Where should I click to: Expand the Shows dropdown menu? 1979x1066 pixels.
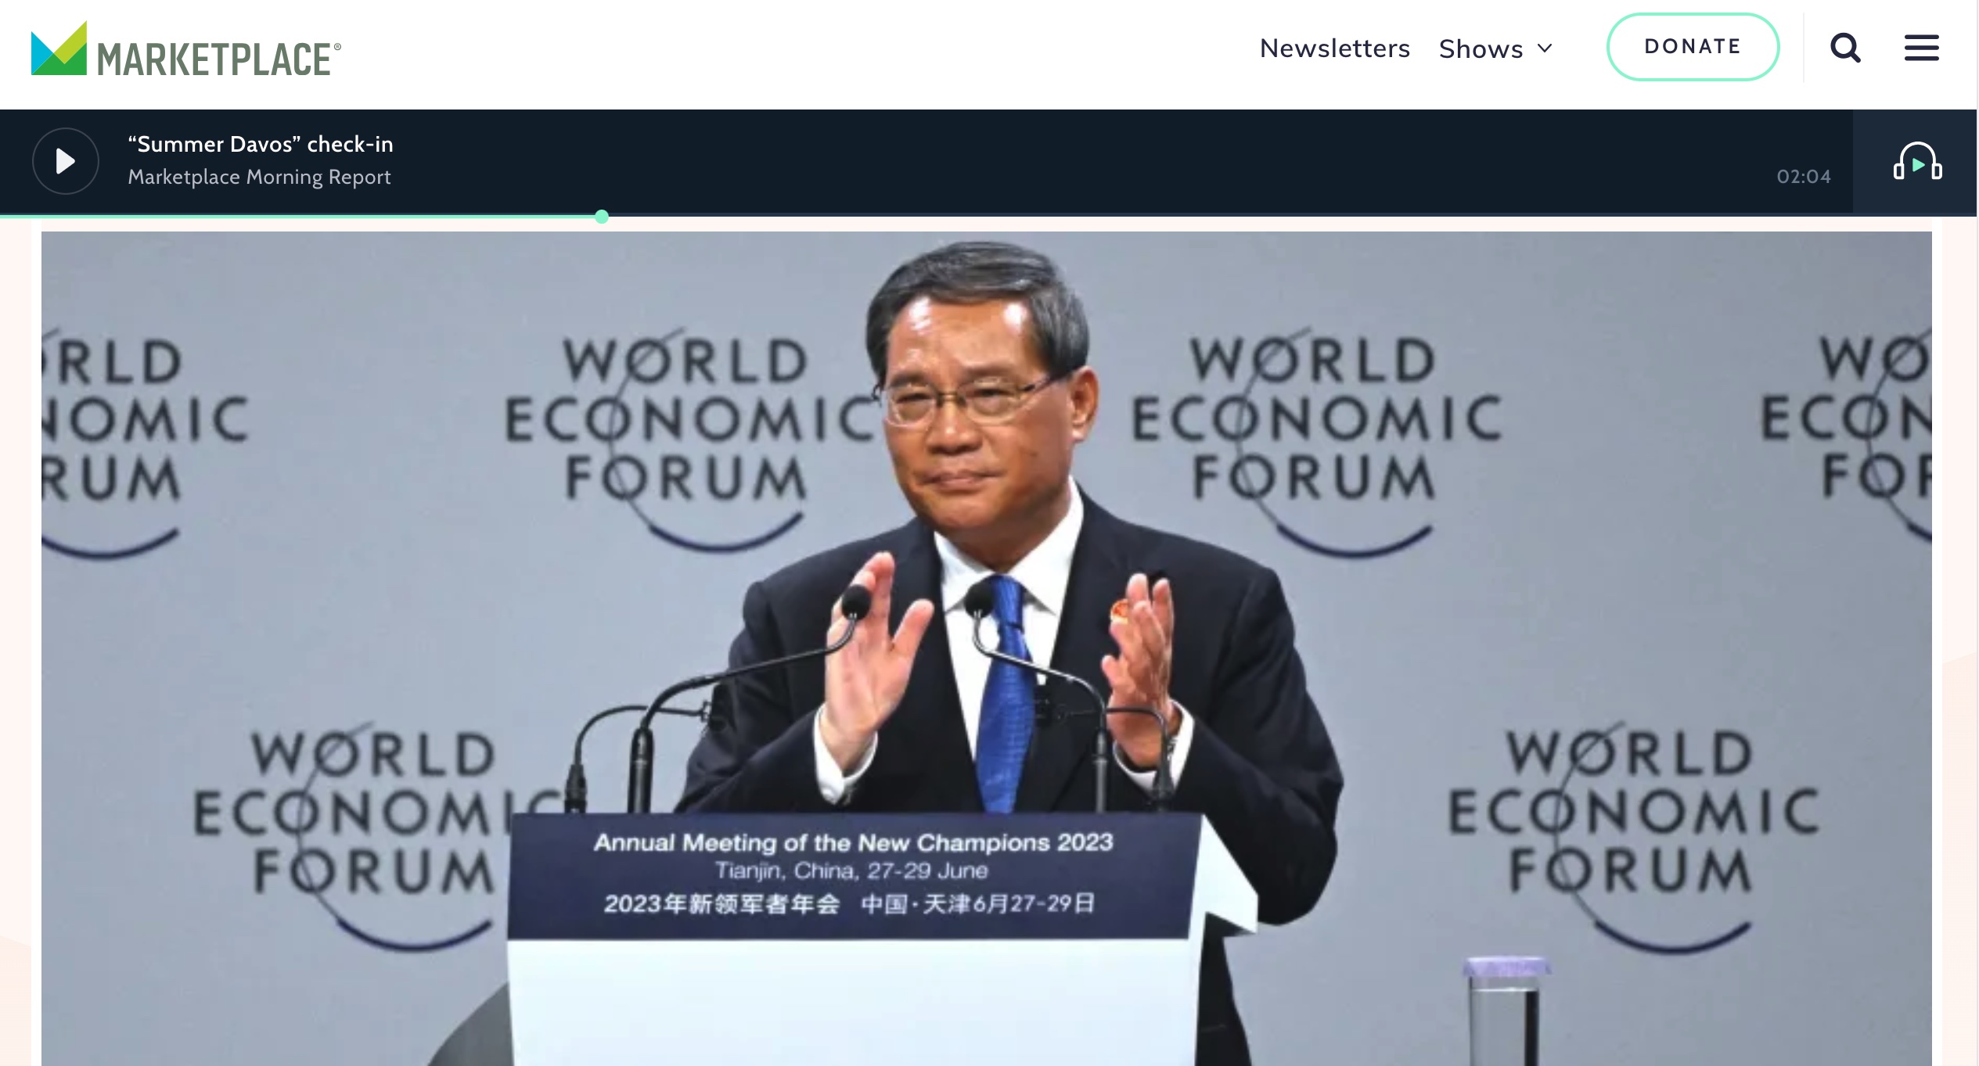pos(1495,48)
